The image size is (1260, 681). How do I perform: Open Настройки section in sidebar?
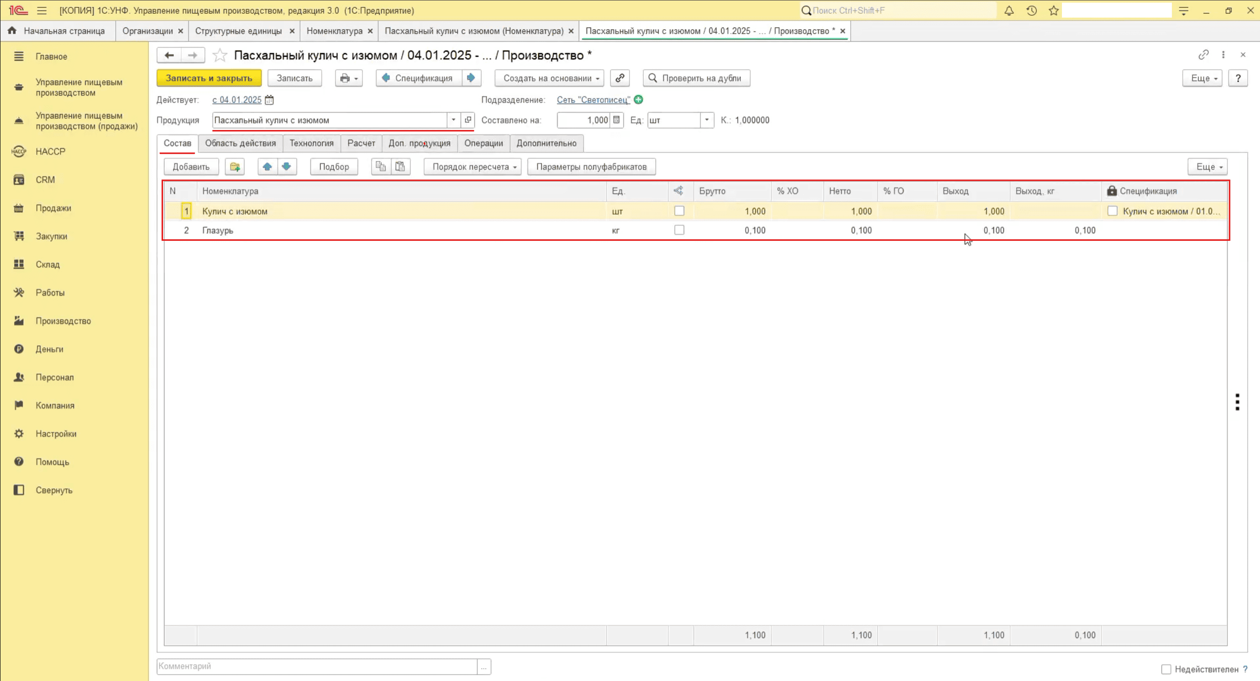coord(56,434)
